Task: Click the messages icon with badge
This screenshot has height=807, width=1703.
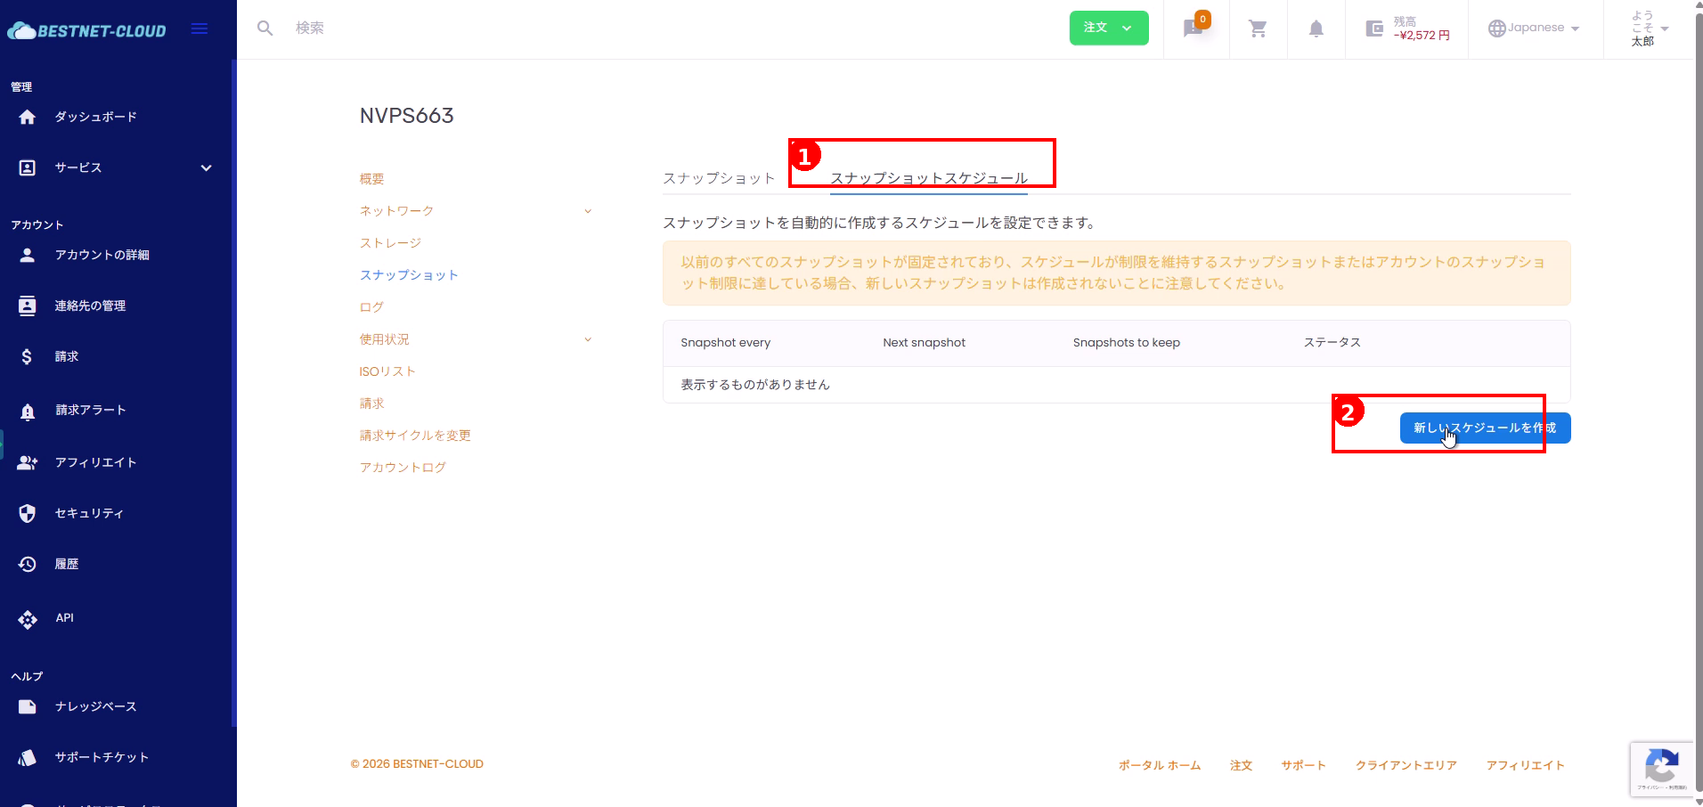Action: tap(1194, 29)
